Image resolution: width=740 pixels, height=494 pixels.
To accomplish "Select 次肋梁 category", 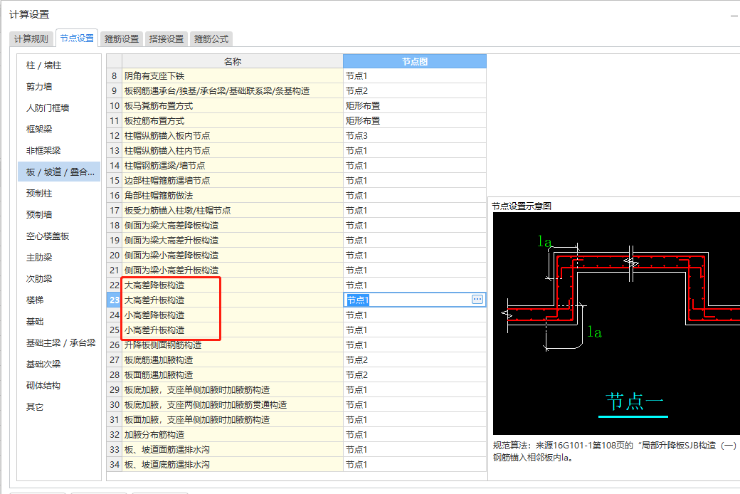I will click(59, 278).
